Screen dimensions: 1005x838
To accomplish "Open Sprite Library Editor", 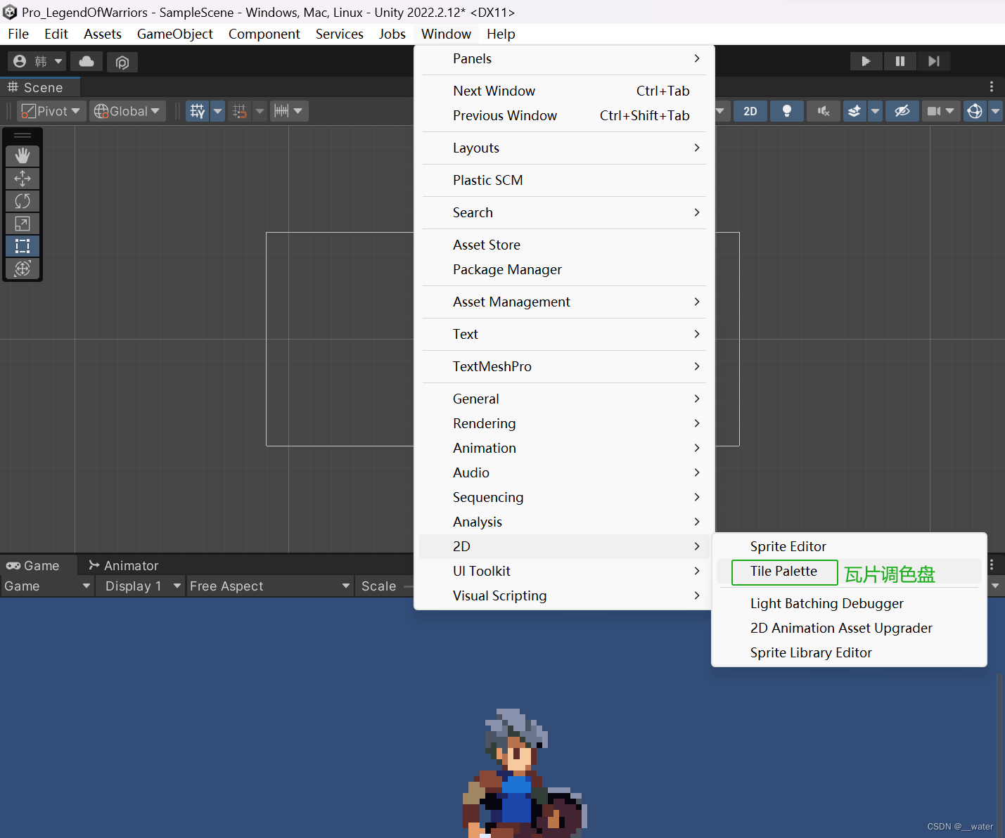I will click(848, 652).
